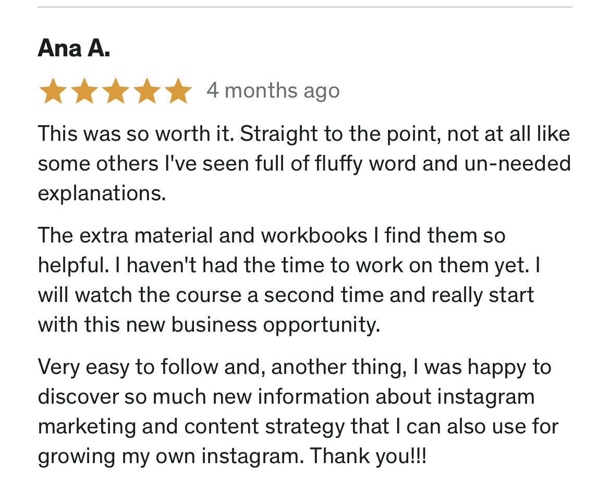This screenshot has height=484, width=610.
Task: Click the horizontal divider above the review
Action: click(305, 7)
